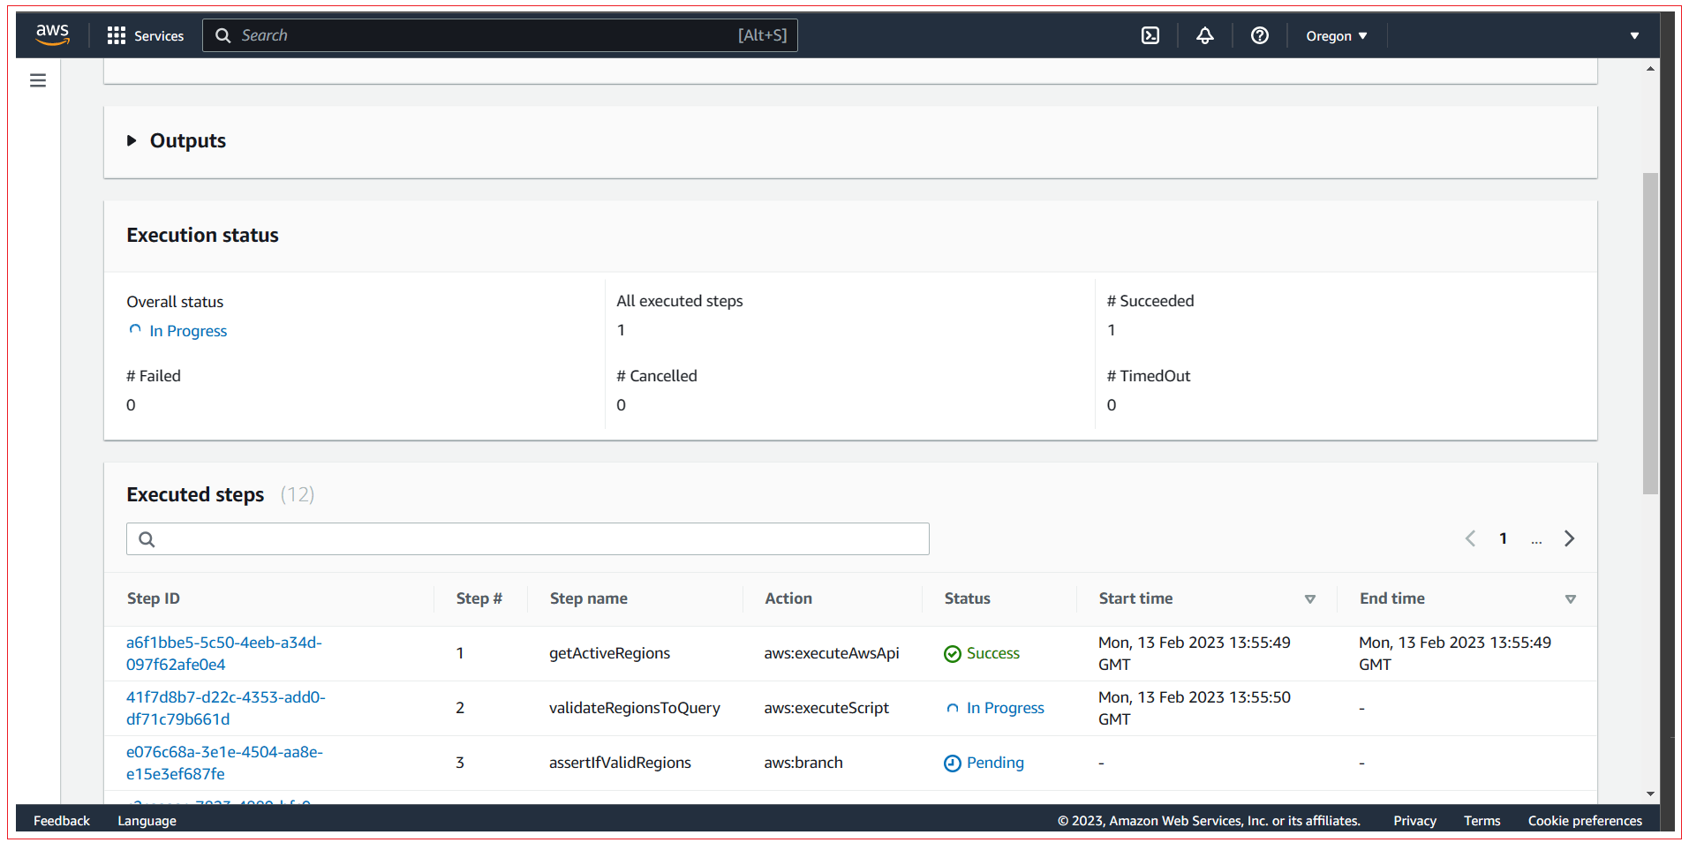The height and width of the screenshot is (850, 1689).
Task: Open the notifications bell icon
Action: click(1204, 35)
